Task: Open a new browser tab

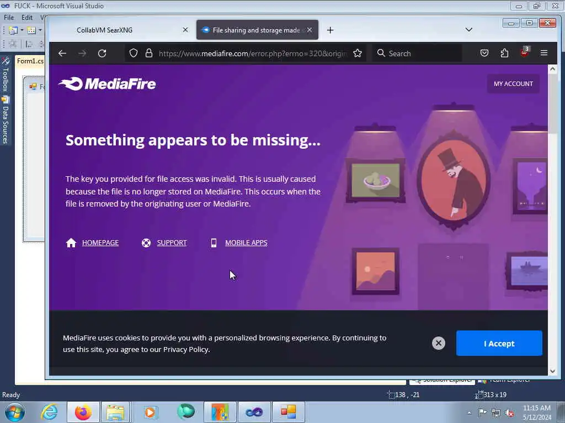Action: (330, 30)
